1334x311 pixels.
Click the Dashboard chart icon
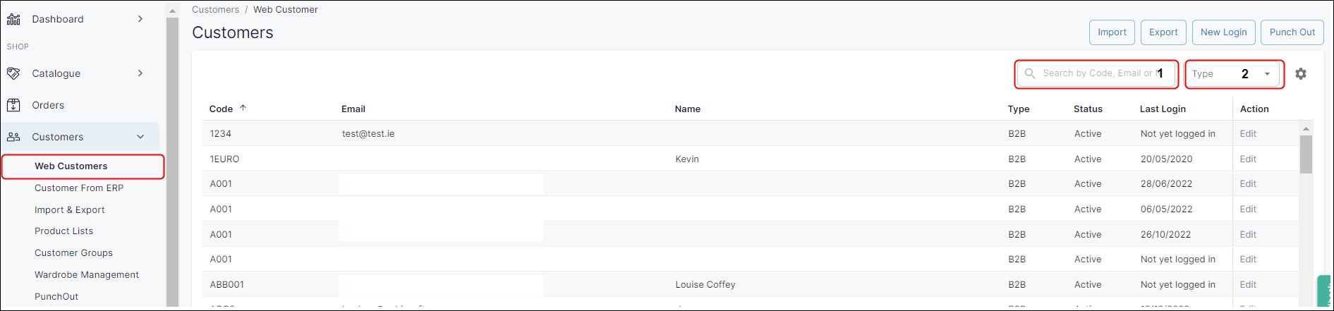click(x=13, y=19)
